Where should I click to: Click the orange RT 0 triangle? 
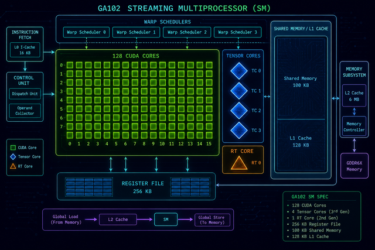pyautogui.click(x=239, y=163)
